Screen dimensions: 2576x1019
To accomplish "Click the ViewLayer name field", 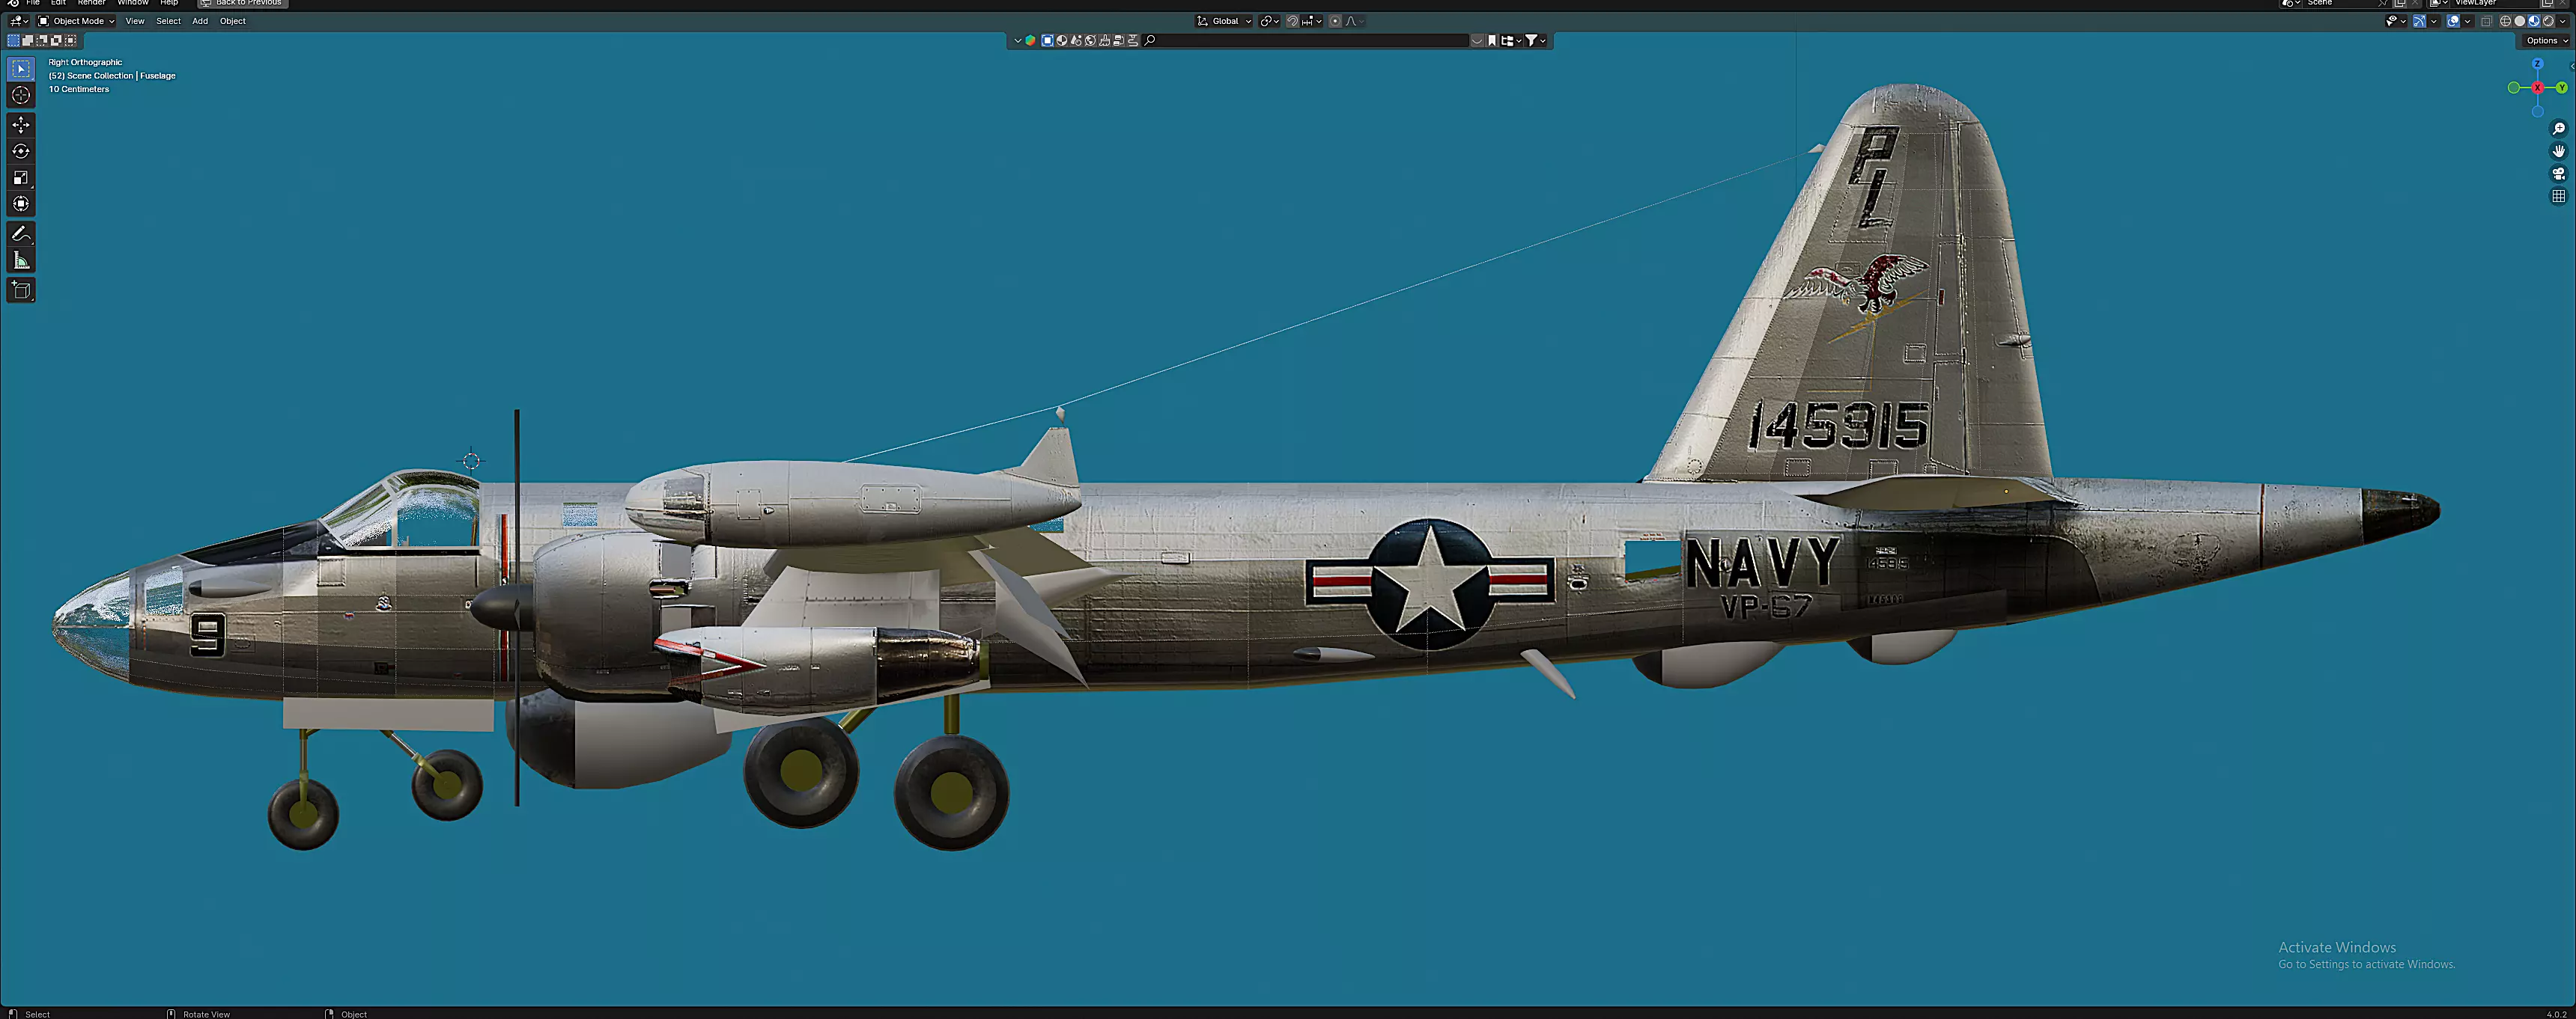I will click(x=2494, y=3).
